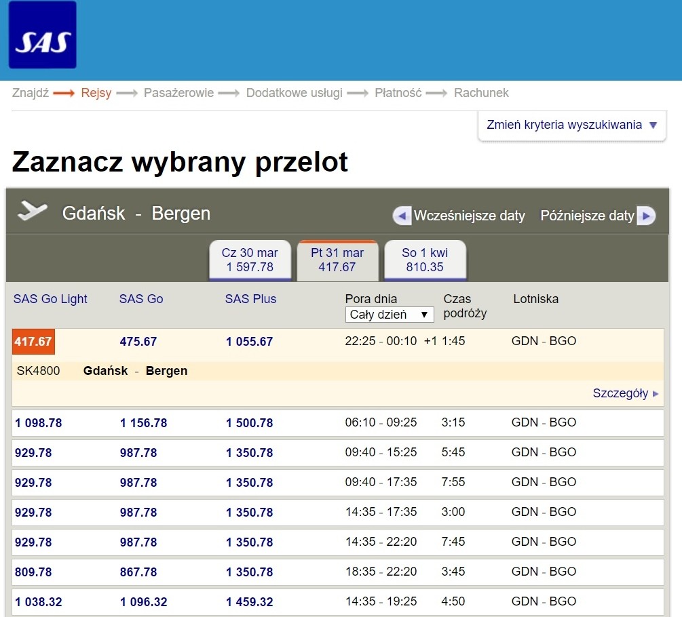This screenshot has height=617, width=682.
Task: Choose 987.78 fare for 09:40 - 17:35 flight
Action: 138,483
